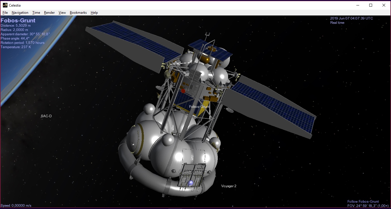Click the Fobos-Grunt title heading
This screenshot has height=209, width=391.
[x=18, y=20]
